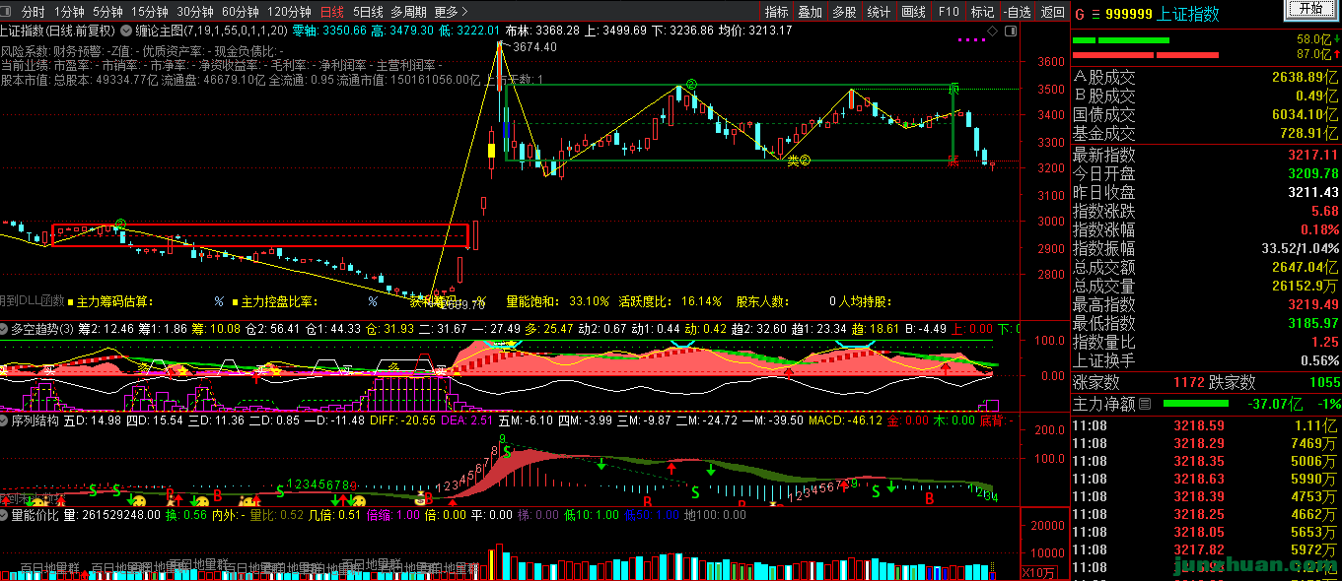Switch to 5日线 period

tap(367, 12)
